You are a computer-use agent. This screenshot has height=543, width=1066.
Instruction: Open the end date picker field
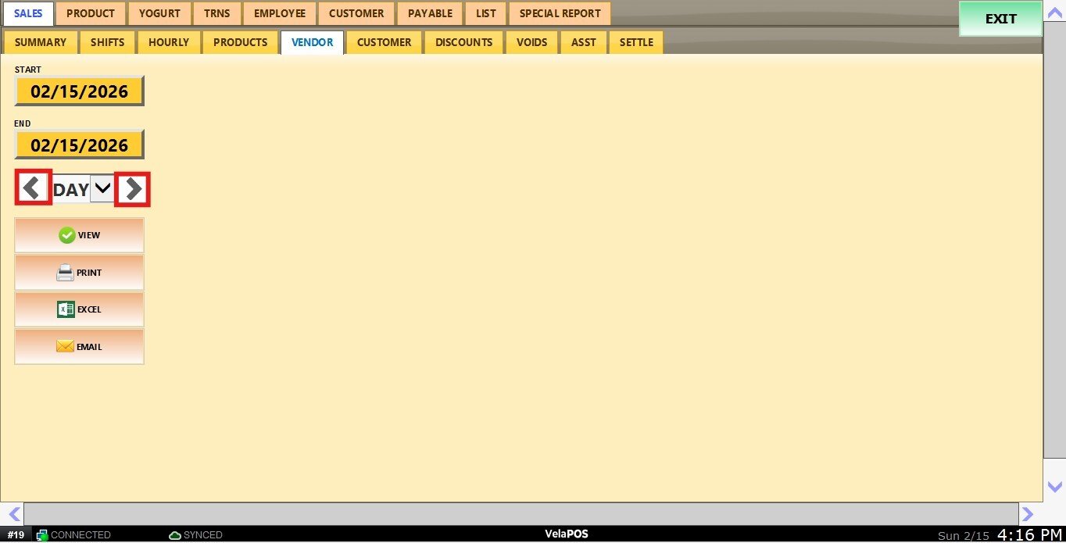[79, 145]
